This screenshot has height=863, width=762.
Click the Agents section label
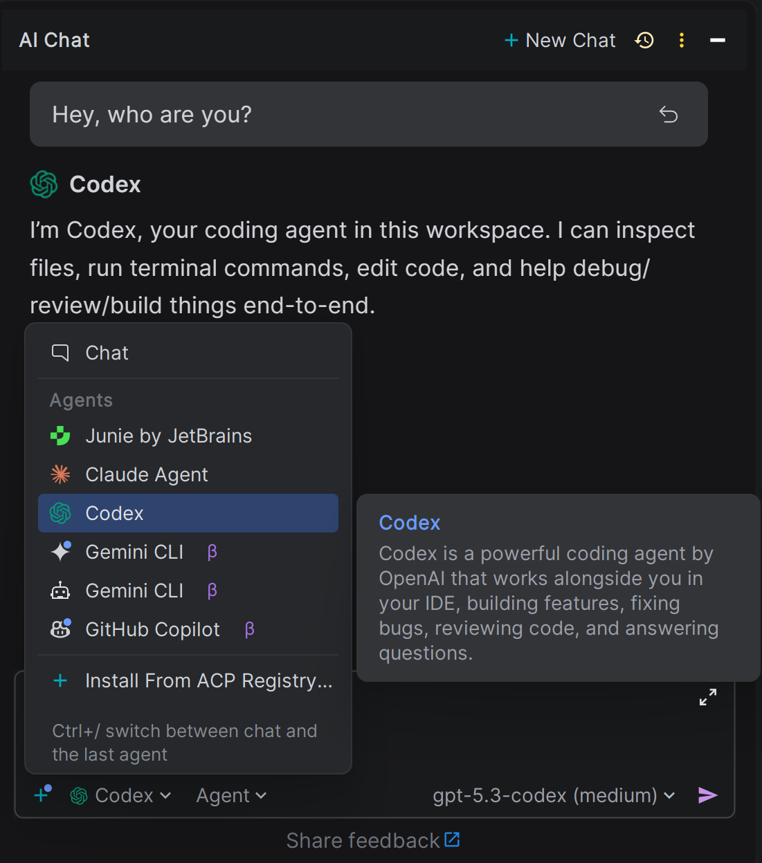[81, 400]
